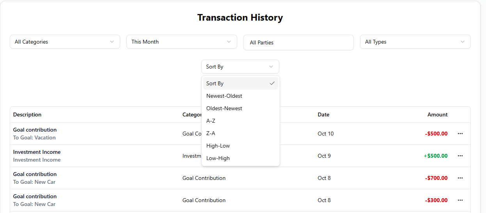Screen dimensions: 486x213
Task: Open the three-dot menu for Investment Income row
Action: [460, 156]
